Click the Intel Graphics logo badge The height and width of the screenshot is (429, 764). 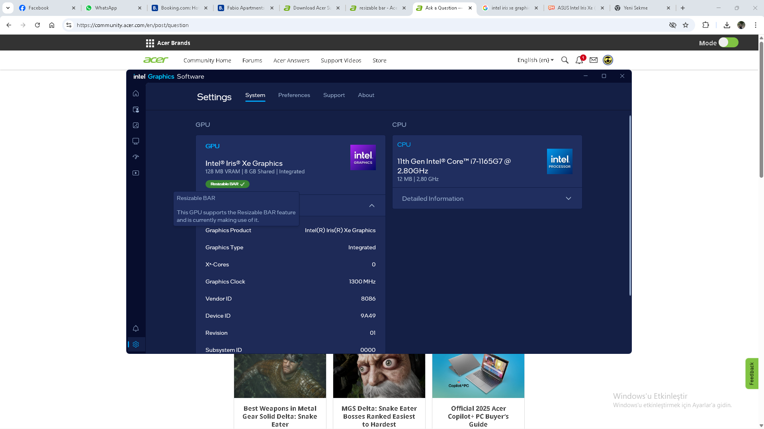pos(363,157)
